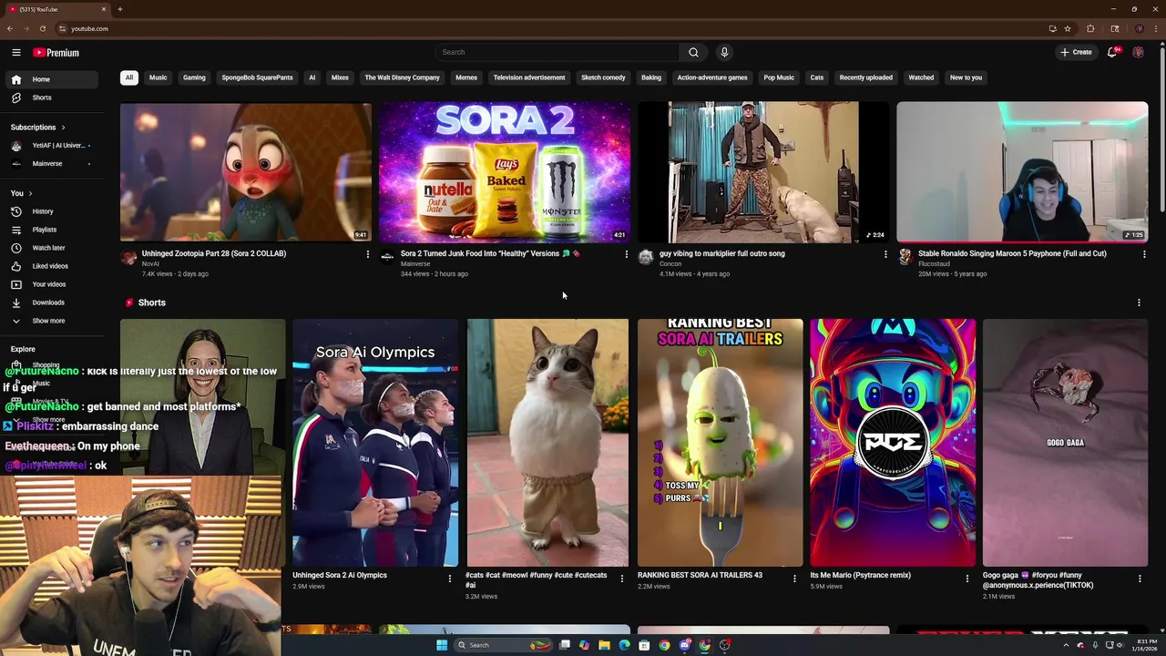
Task: Open Playlists in the sidebar
Action: [x=50, y=230]
